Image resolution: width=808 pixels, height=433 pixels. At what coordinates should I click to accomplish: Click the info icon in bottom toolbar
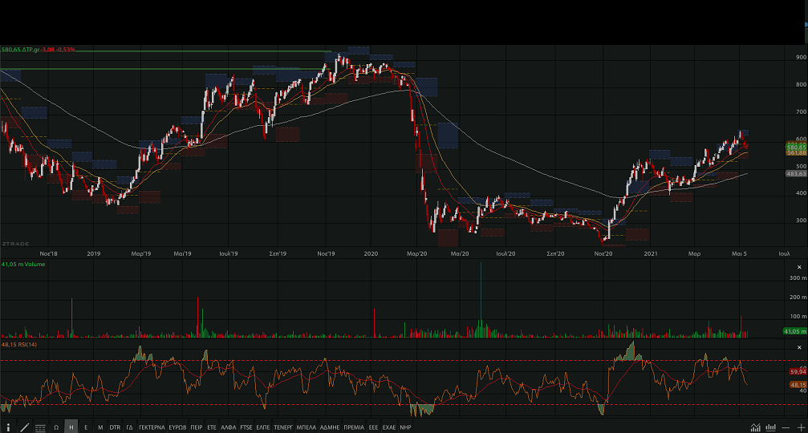pos(8,427)
